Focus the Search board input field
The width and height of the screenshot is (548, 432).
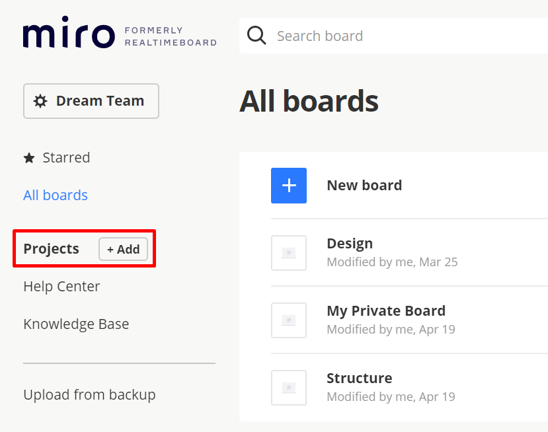click(397, 36)
